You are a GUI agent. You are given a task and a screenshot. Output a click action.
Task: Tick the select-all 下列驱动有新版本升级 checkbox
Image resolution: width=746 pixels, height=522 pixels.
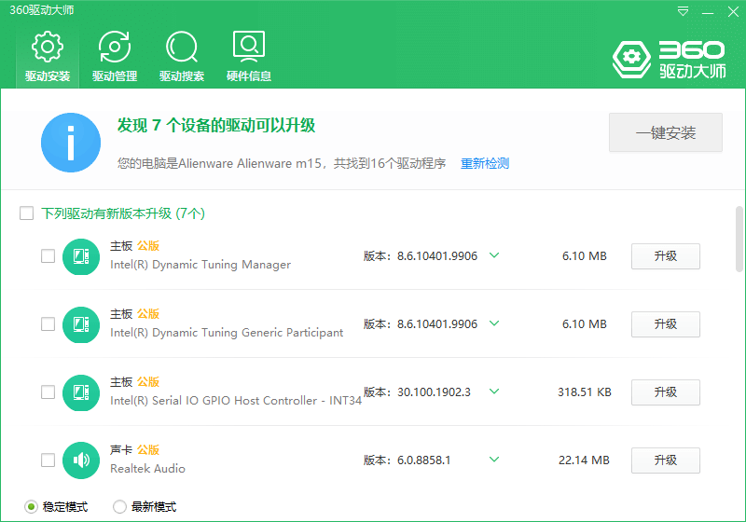27,213
